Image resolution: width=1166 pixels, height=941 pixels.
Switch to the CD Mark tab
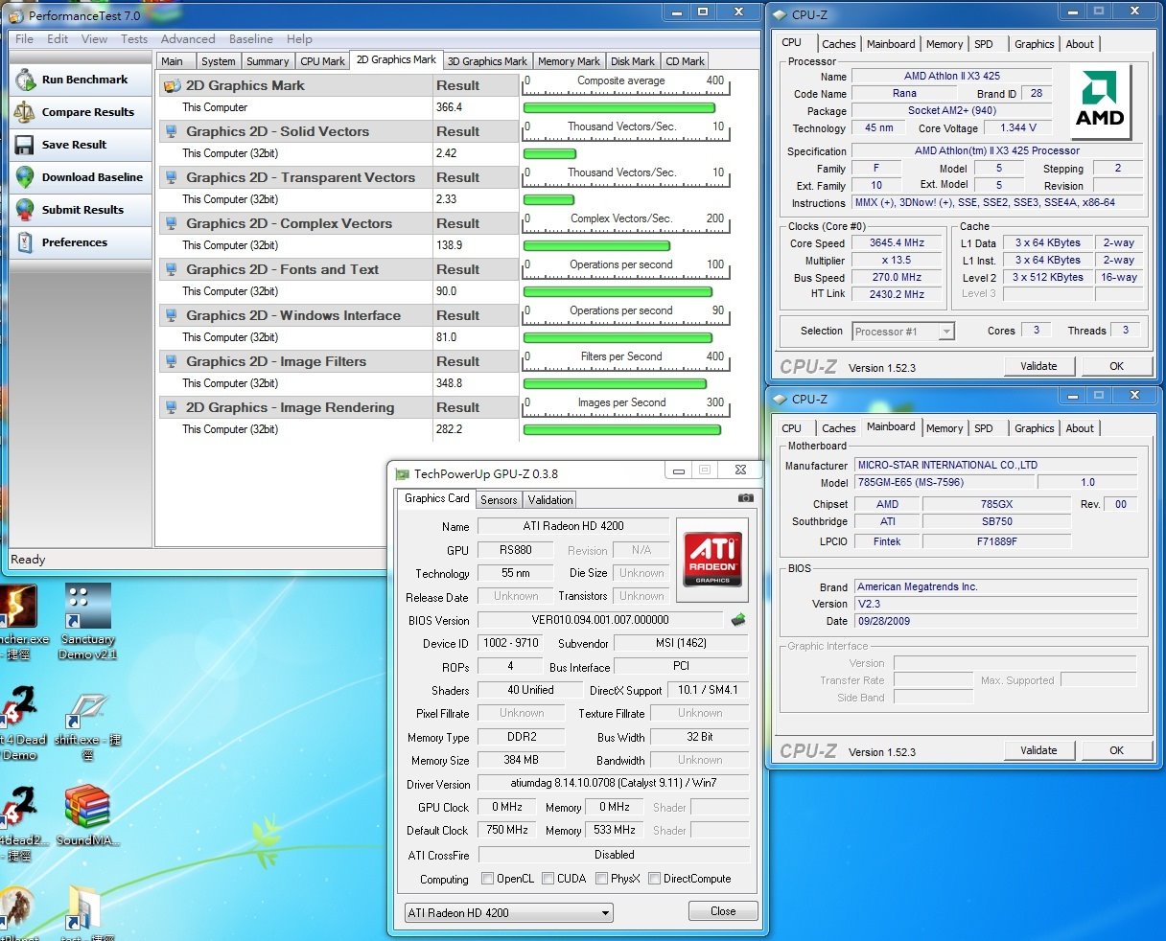tap(686, 61)
